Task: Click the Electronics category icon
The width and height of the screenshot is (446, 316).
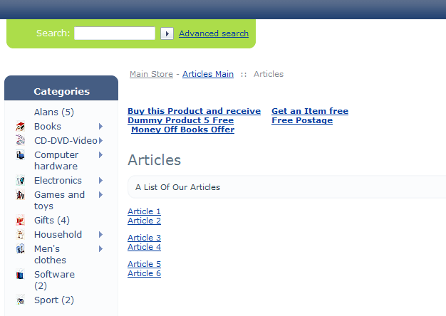Action: 20,181
